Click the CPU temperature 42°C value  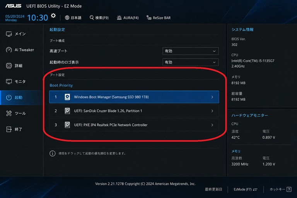coord(236,137)
